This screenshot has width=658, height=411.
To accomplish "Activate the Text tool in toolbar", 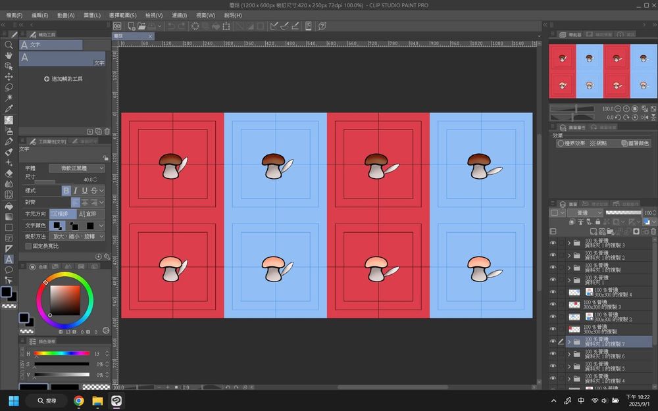I will 9,259.
